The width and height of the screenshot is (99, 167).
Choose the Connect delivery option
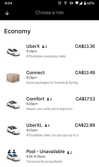(49, 78)
